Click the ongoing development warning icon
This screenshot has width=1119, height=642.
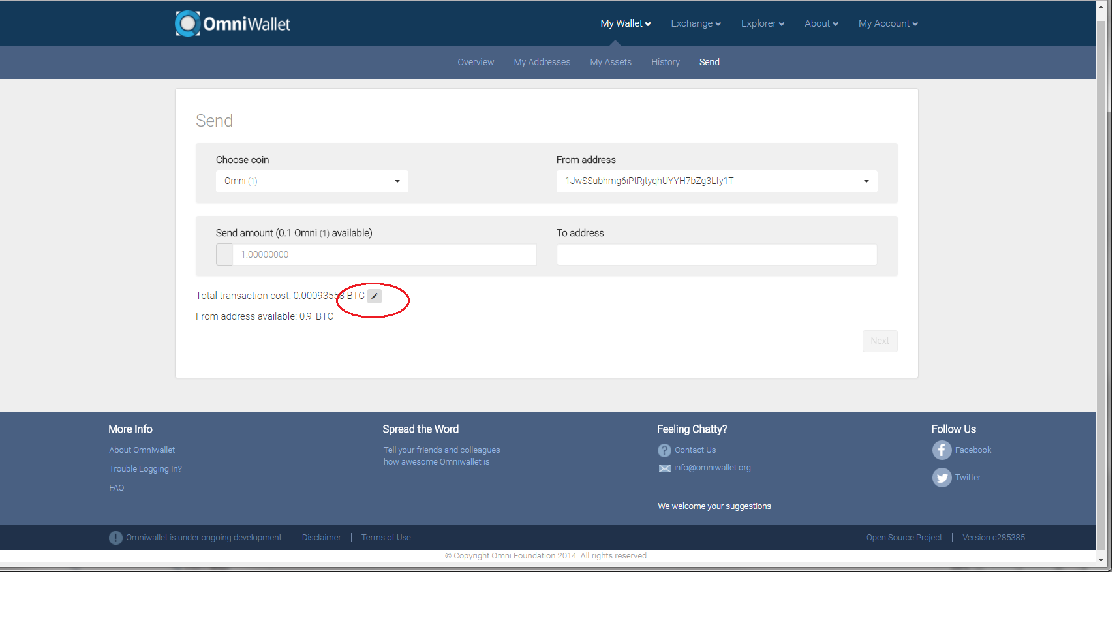coord(115,538)
